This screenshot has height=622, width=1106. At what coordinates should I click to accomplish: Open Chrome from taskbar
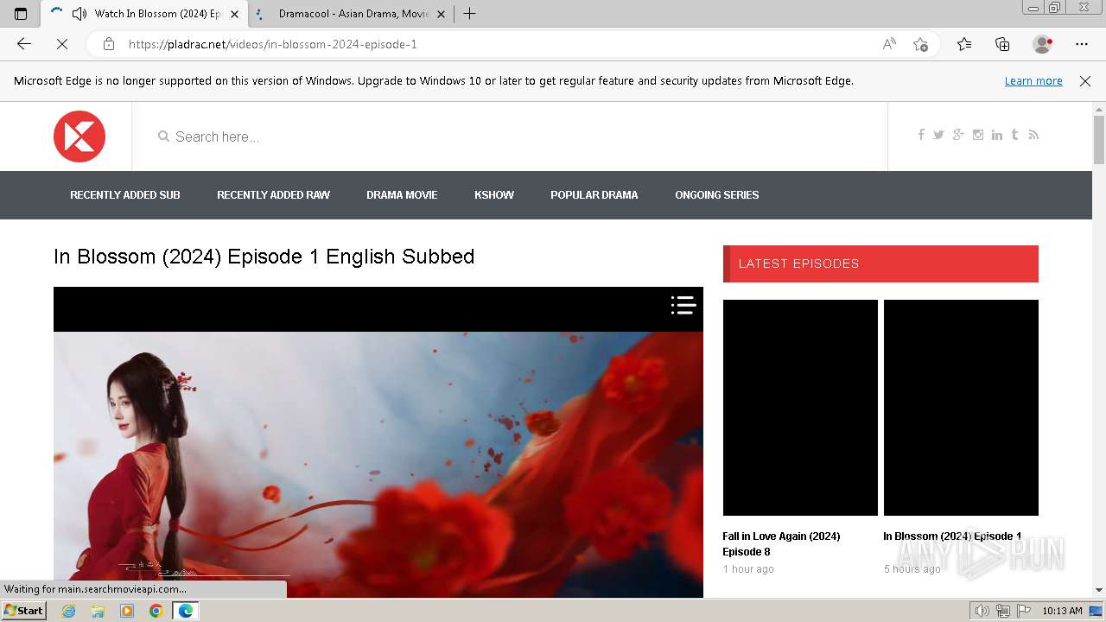[x=156, y=611]
